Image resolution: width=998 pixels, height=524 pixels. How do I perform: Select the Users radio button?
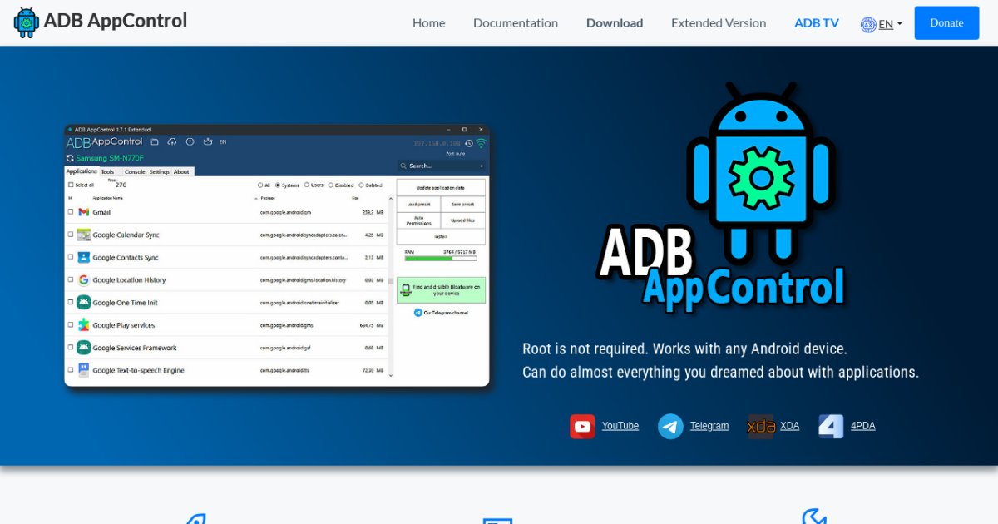tap(308, 185)
